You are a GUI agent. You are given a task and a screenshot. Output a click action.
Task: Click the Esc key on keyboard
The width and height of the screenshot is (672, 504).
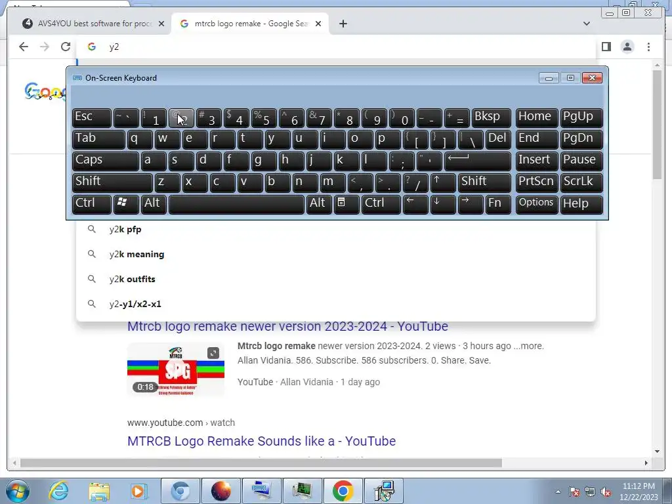point(92,117)
